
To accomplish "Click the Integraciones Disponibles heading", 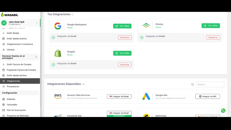I will [x=64, y=84].
